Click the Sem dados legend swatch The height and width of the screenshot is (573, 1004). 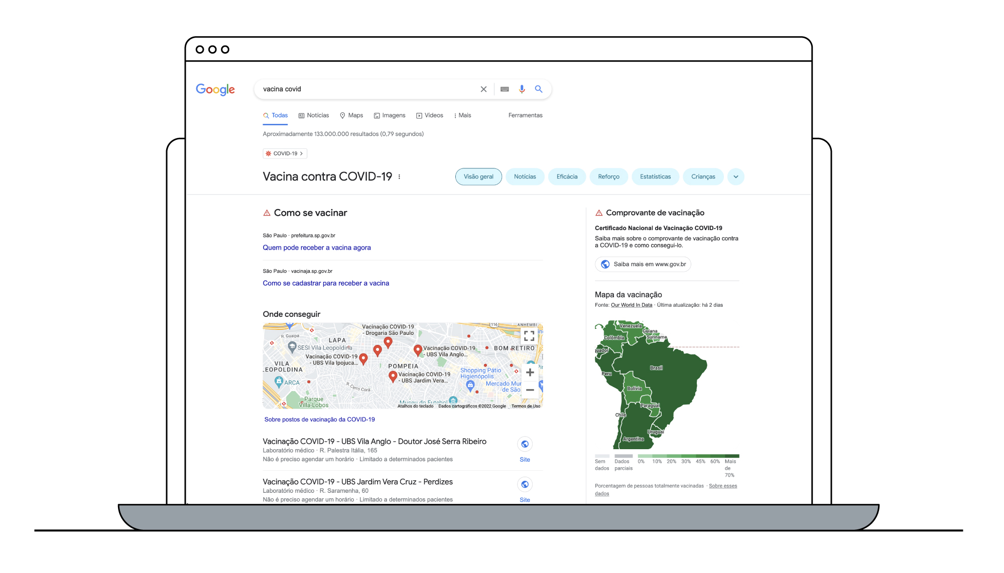click(x=602, y=456)
